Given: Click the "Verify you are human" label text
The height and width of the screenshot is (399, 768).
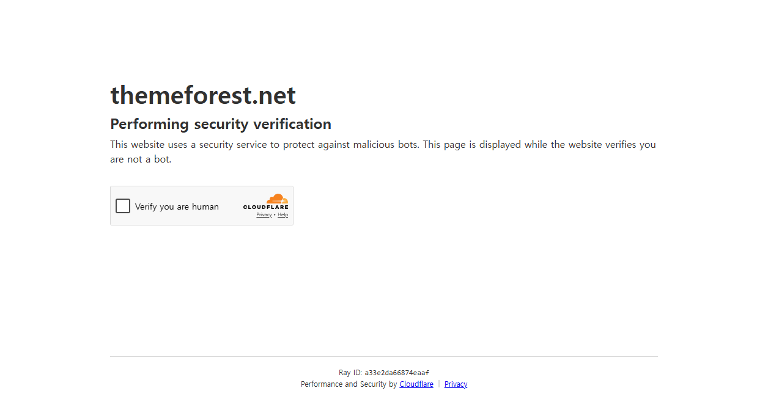Looking at the screenshot, I should tap(177, 207).
